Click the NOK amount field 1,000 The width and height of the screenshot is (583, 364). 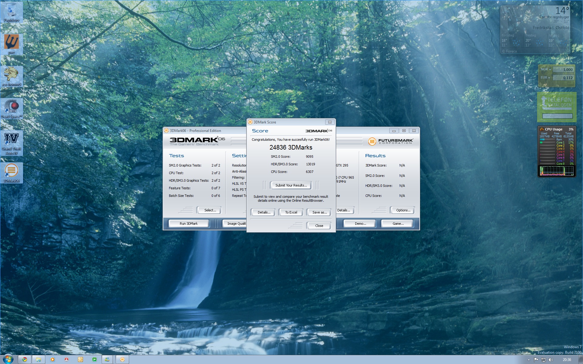[563, 69]
